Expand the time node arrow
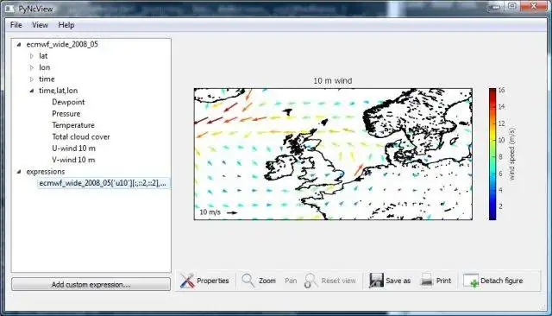 click(x=32, y=79)
